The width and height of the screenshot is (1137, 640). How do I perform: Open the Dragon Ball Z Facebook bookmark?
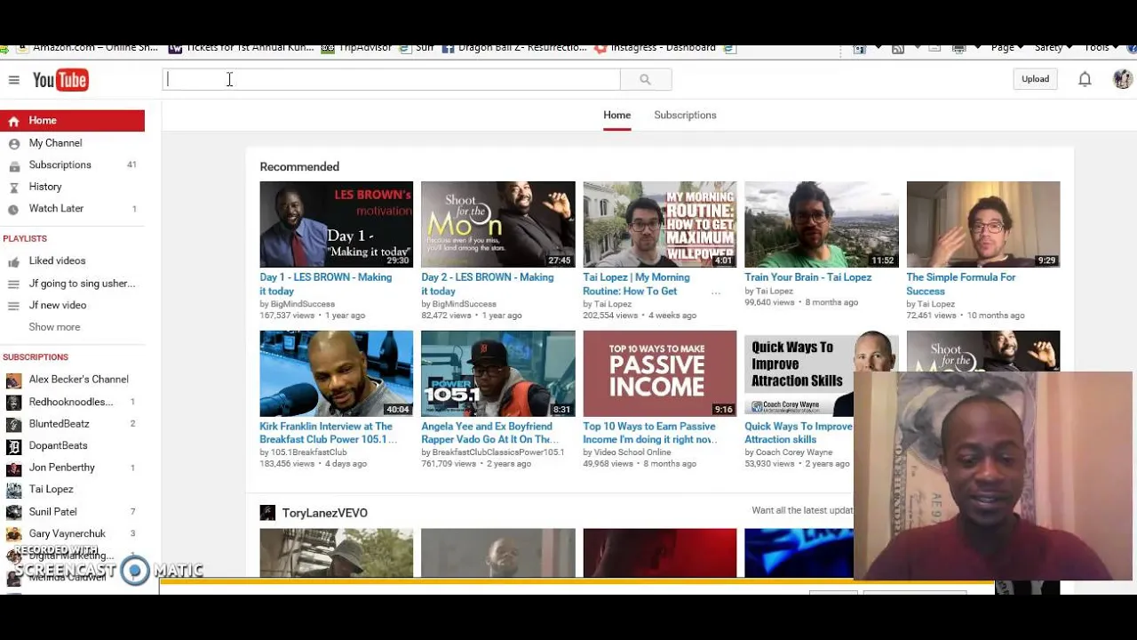(514, 48)
